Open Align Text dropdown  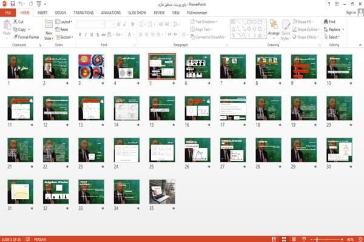[201, 29]
